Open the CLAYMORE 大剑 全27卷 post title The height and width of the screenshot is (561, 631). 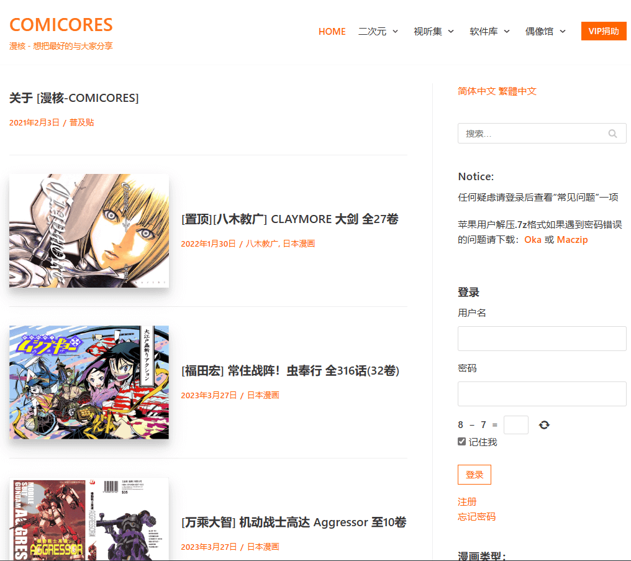click(290, 219)
